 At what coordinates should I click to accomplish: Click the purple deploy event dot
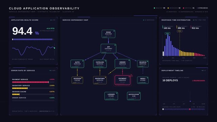tap(190, 101)
